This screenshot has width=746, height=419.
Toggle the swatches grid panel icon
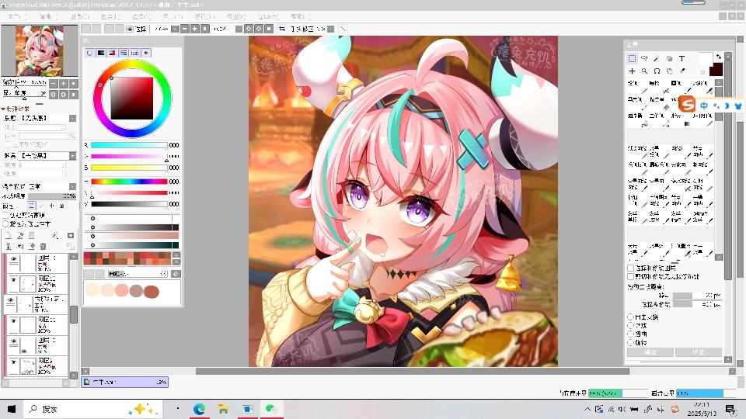point(134,53)
